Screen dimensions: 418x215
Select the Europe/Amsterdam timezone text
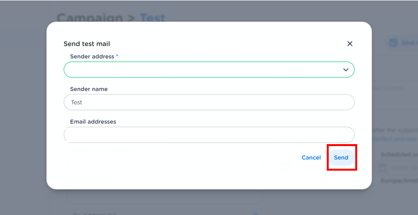click(x=399, y=180)
